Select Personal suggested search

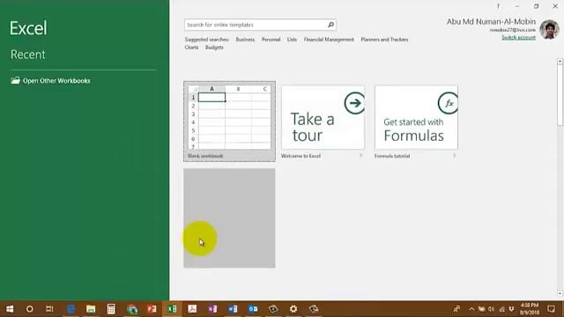[x=271, y=40]
